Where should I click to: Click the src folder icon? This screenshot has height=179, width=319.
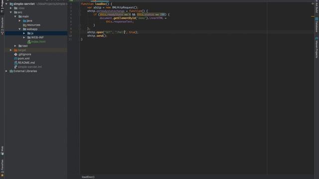pos(15,12)
